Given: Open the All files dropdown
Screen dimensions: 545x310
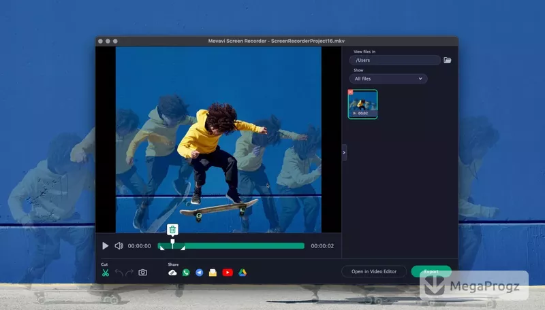Looking at the screenshot, I should [388, 79].
